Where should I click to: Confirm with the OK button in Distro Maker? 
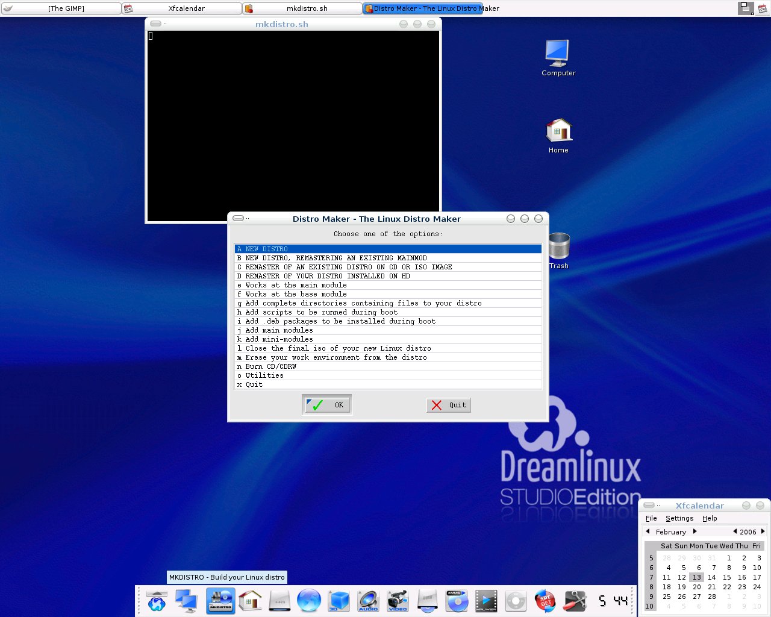(x=327, y=405)
